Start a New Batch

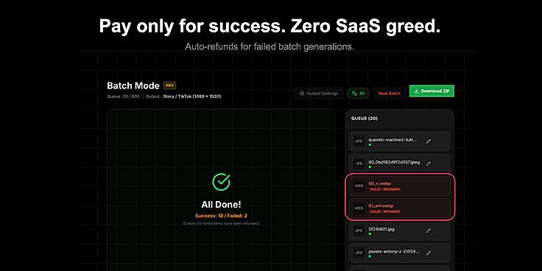390,94
